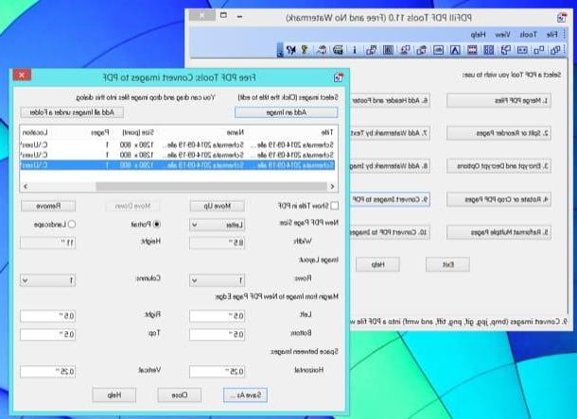The width and height of the screenshot is (577, 419).
Task: Open the Tools menu
Action: point(528,35)
